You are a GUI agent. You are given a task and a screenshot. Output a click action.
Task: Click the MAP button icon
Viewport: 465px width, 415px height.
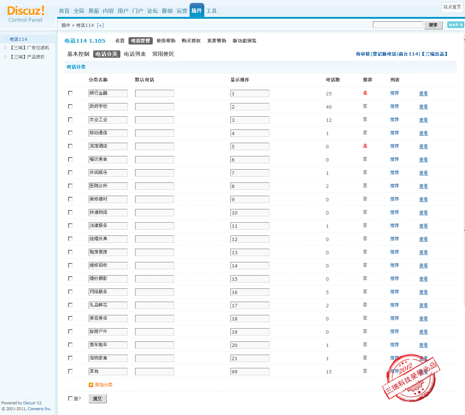455,25
